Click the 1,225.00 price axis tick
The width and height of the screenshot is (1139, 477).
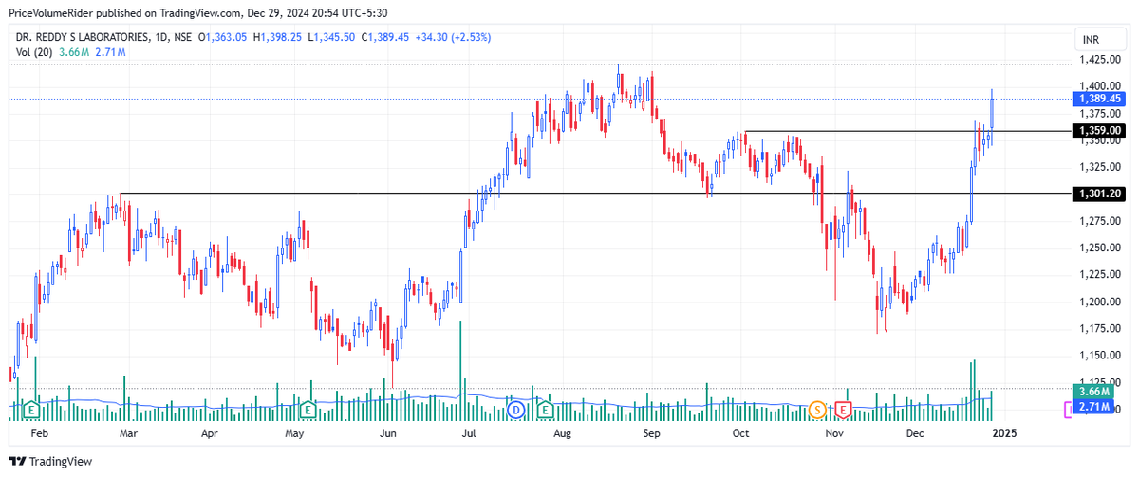point(1100,275)
